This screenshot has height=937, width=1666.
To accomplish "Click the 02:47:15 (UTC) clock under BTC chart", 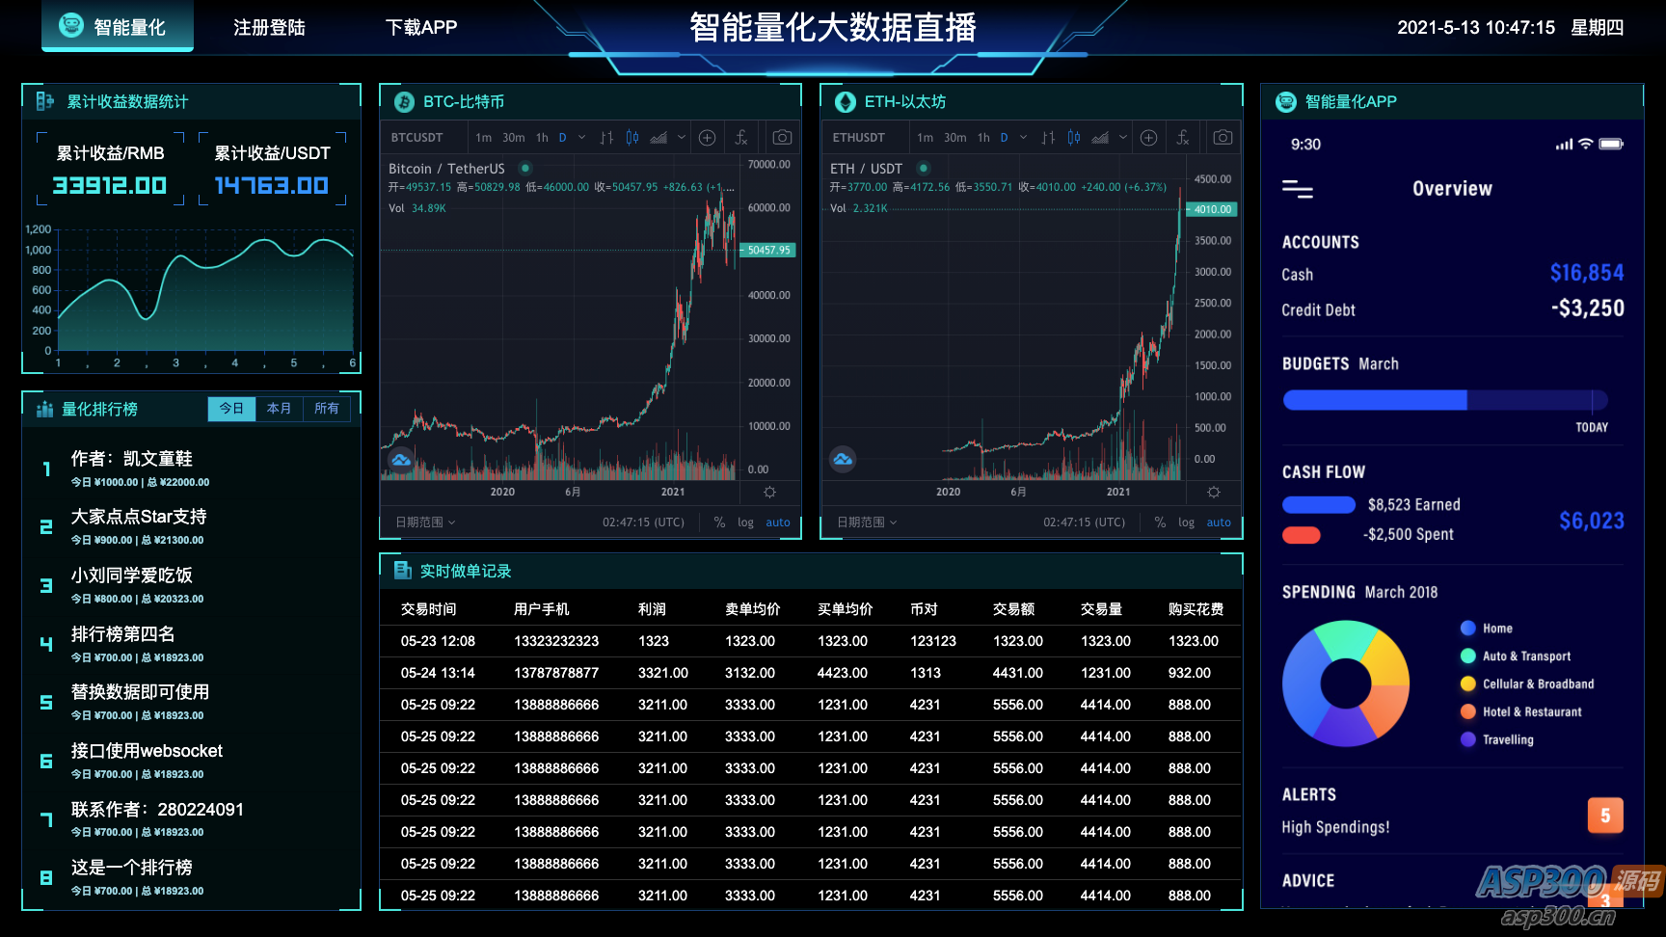I will (x=643, y=522).
